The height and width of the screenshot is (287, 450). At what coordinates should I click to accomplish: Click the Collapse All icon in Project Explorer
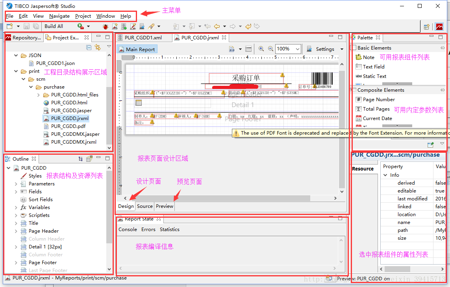(89, 47)
